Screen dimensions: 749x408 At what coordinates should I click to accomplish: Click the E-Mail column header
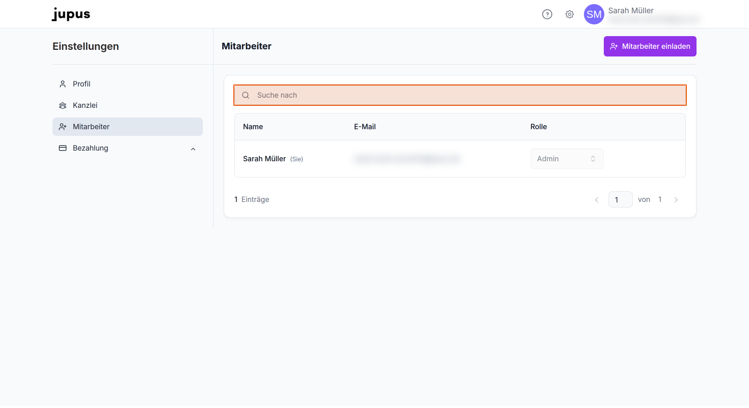click(x=365, y=127)
